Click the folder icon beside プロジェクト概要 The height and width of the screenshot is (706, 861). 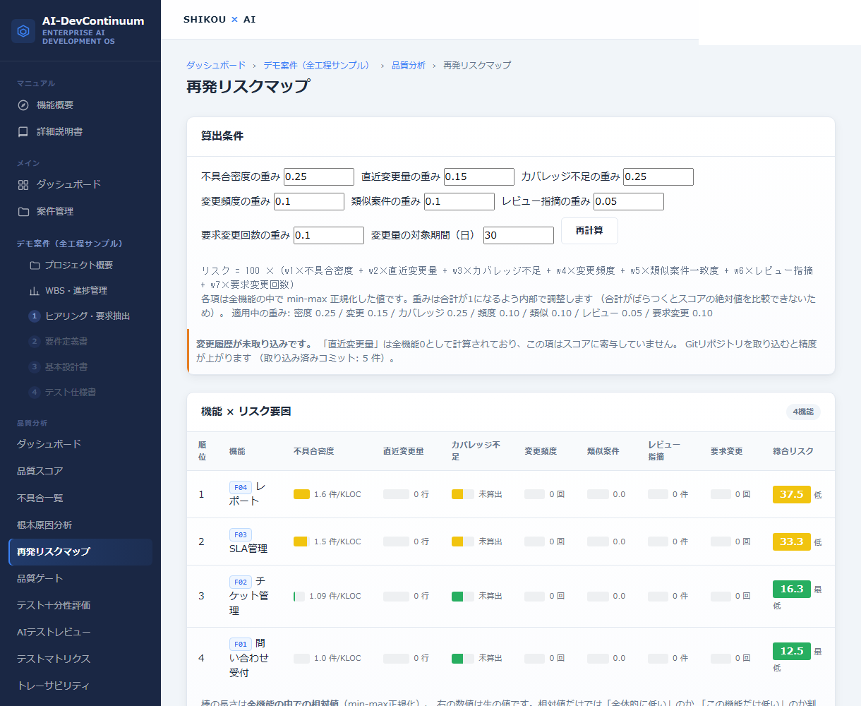coord(35,265)
